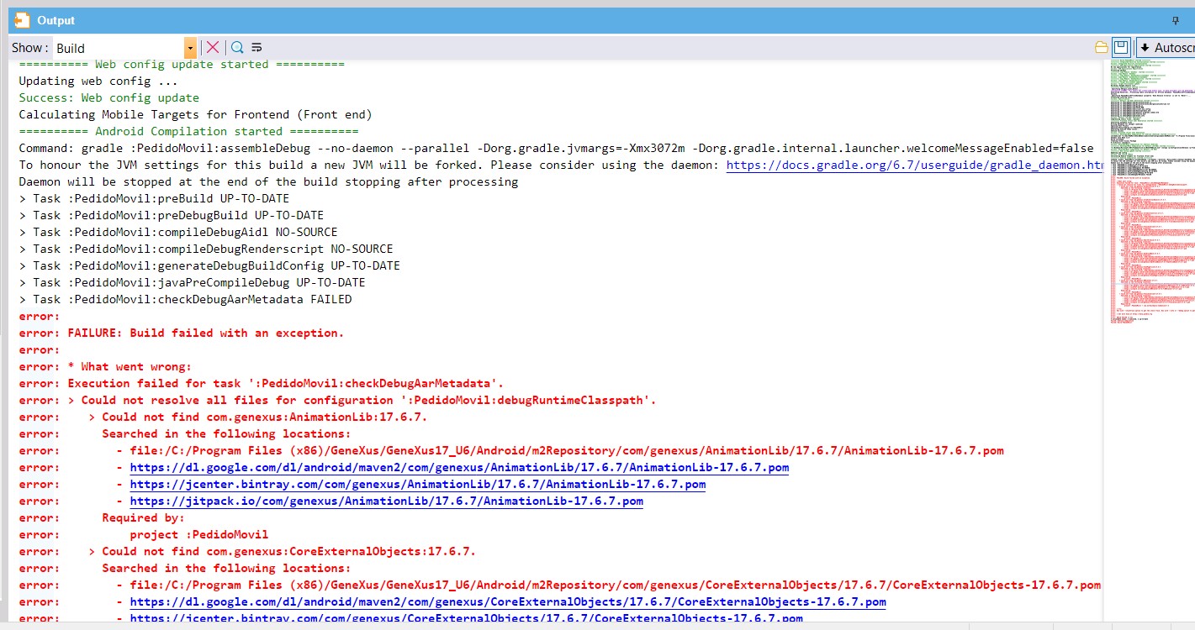
Task: Click 'Task :PedidoMovil:preBuild UP-TO-DATE' line
Action: pos(154,198)
